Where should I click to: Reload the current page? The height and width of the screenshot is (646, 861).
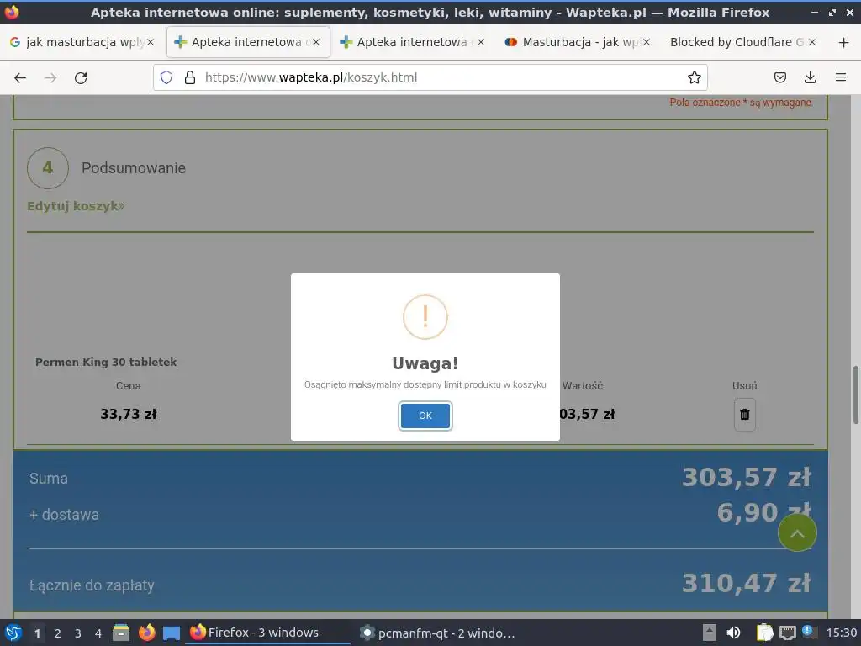pyautogui.click(x=81, y=78)
